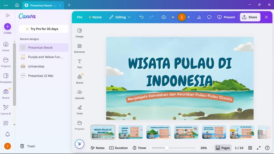Open the comments speech bubble
The image size is (274, 154).
point(209,17)
